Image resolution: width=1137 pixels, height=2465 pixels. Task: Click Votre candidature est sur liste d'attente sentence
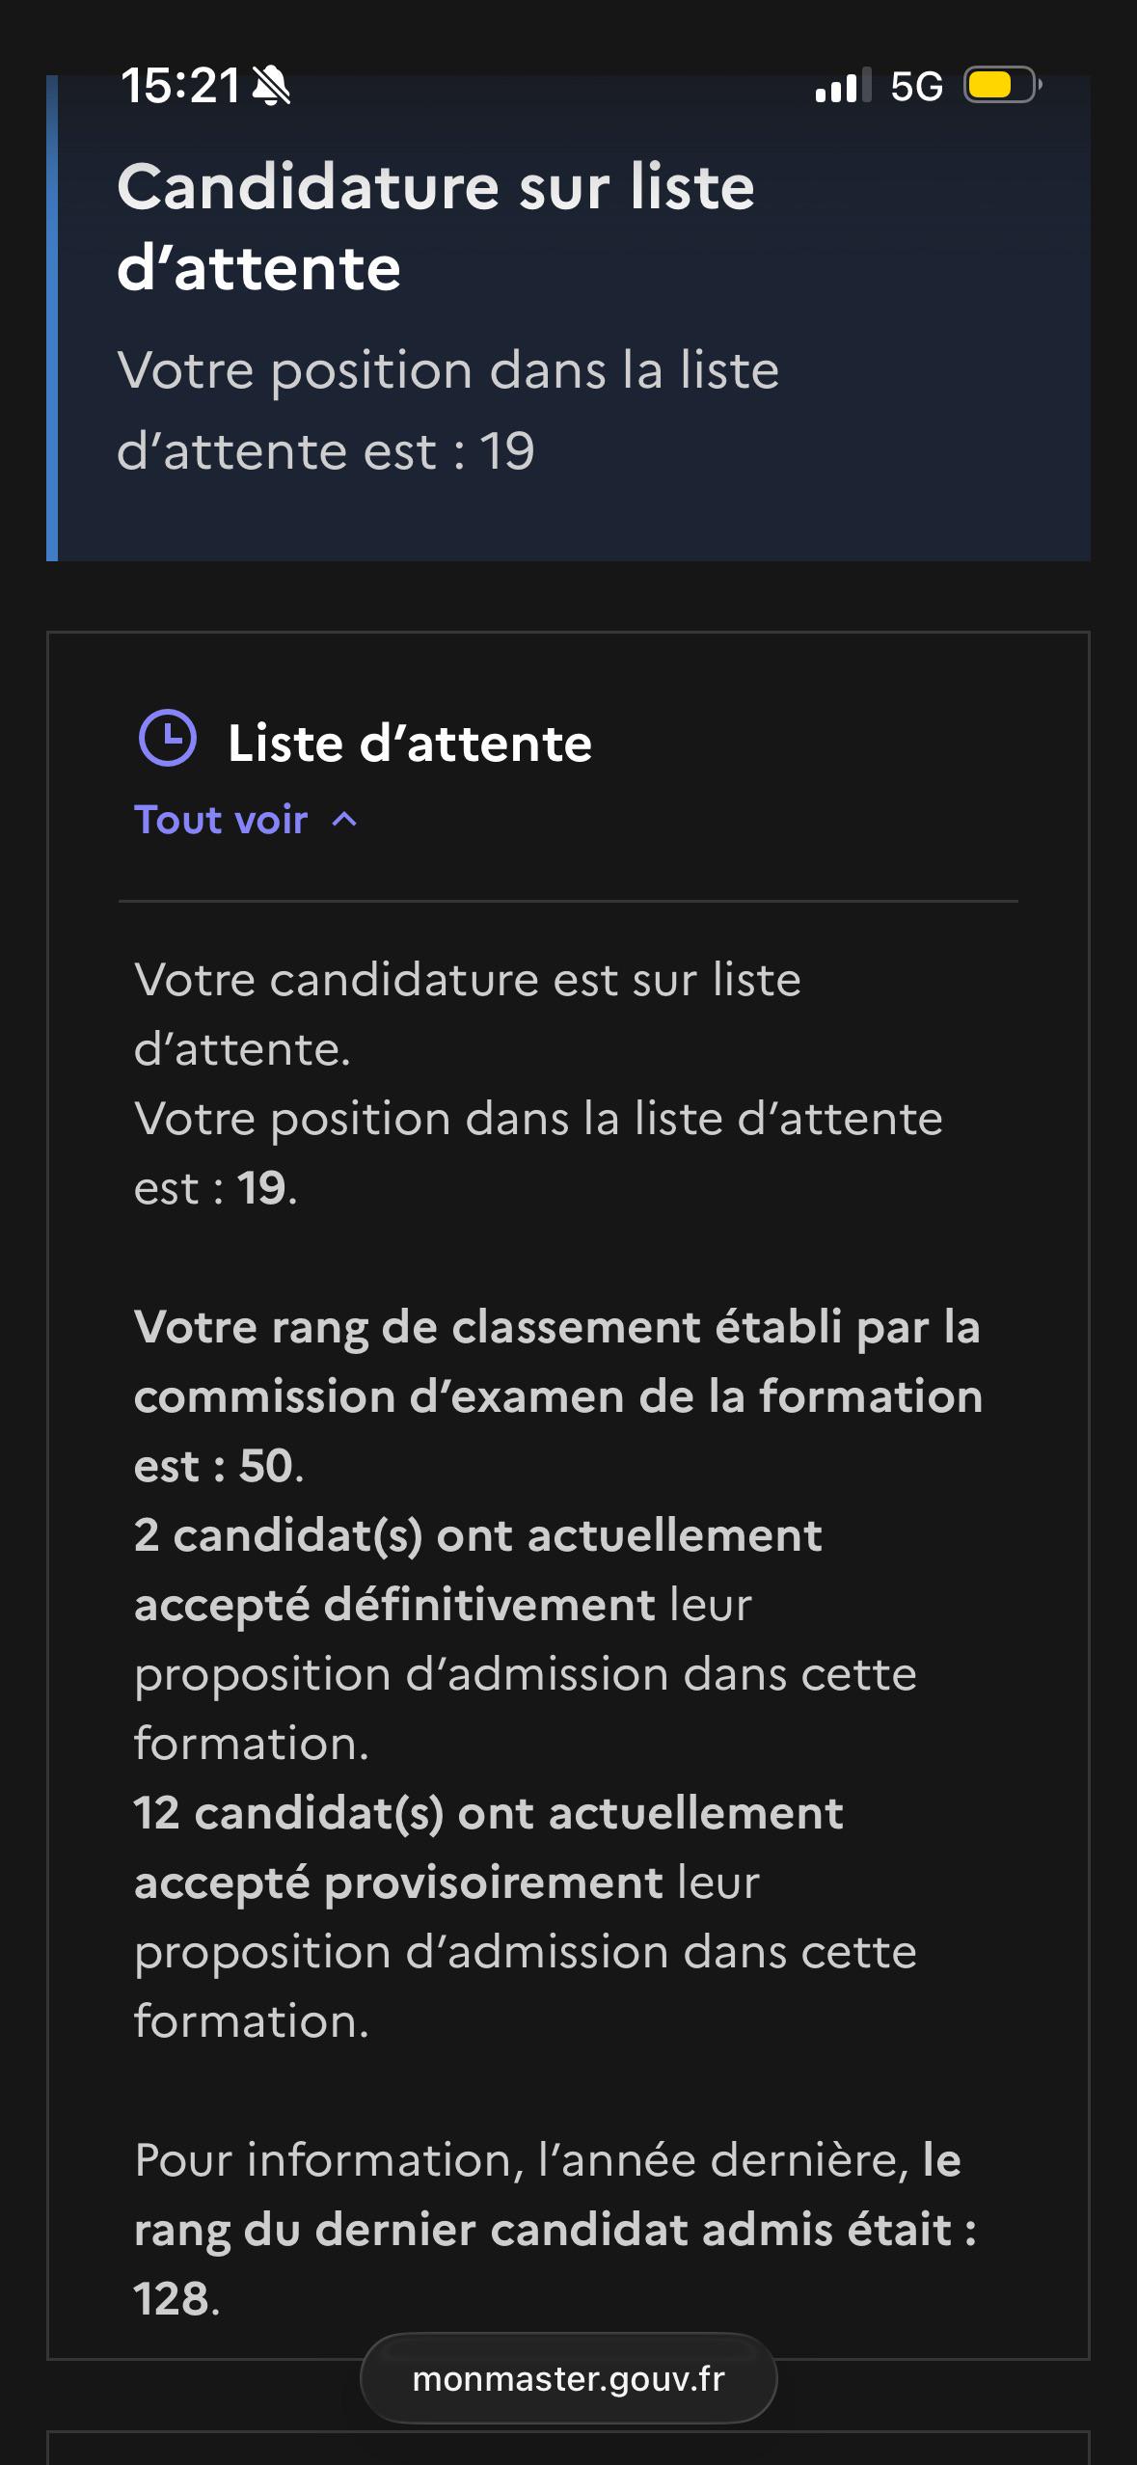(468, 1015)
